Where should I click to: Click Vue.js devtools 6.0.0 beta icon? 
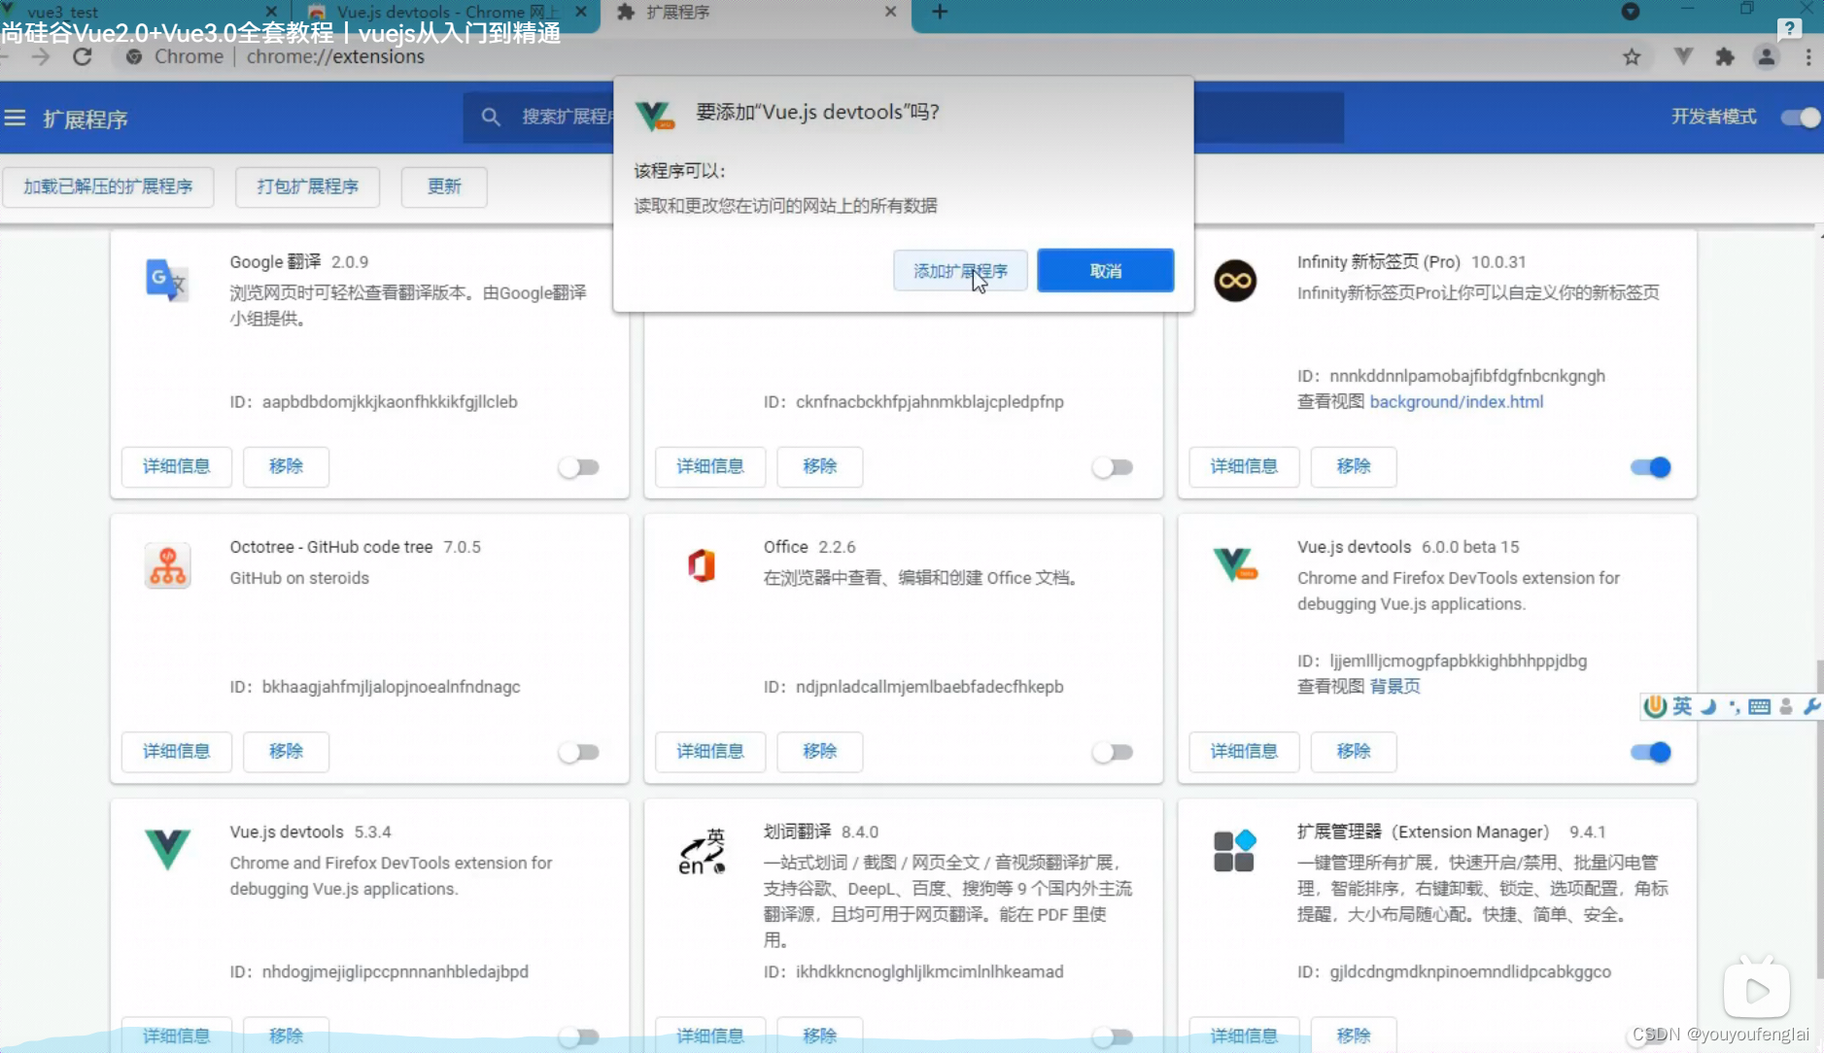1235,564
